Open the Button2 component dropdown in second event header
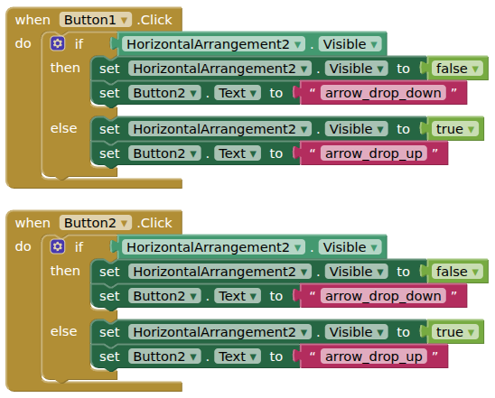Screen dimensions: 495x398 pos(96,223)
